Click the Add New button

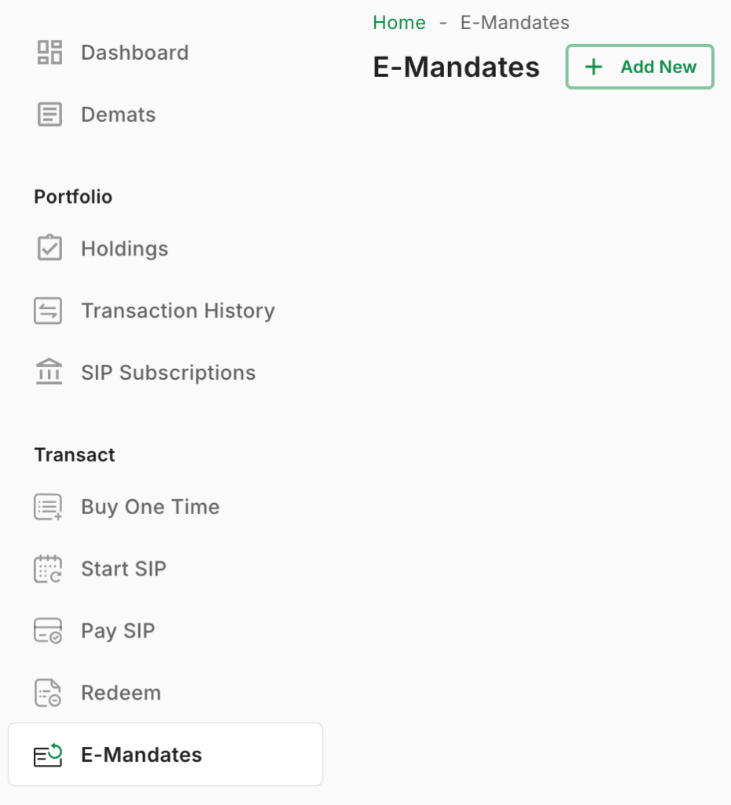[x=640, y=67]
